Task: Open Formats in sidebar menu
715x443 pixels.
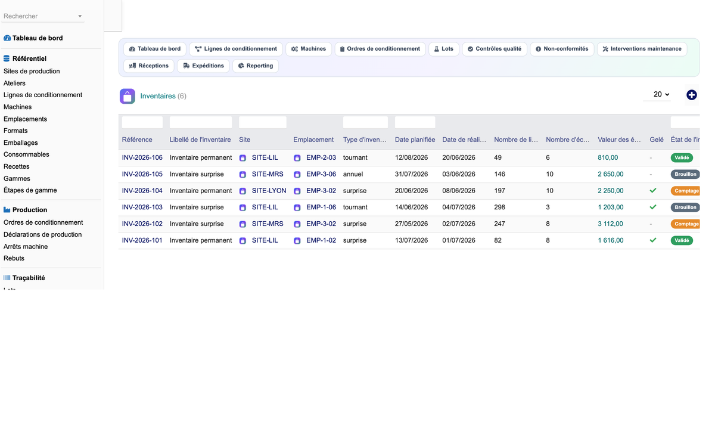Action: pos(15,131)
